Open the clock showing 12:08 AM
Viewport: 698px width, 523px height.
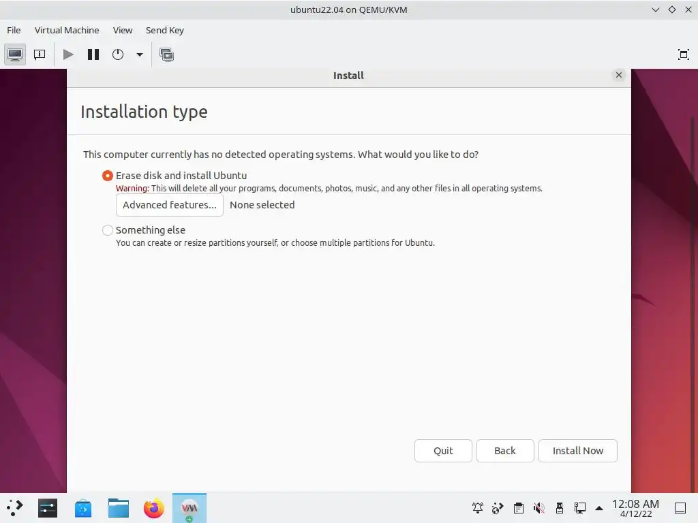636,508
